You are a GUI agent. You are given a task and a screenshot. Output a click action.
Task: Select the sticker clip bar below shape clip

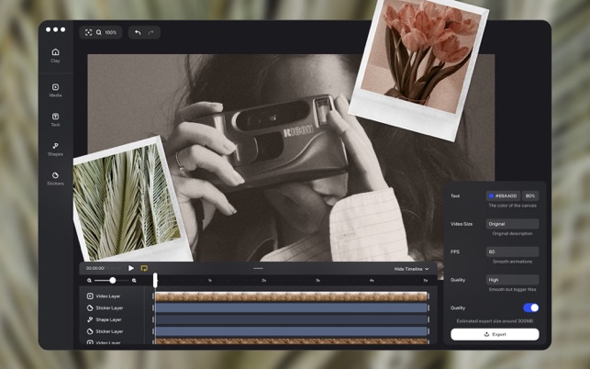[x=291, y=331]
